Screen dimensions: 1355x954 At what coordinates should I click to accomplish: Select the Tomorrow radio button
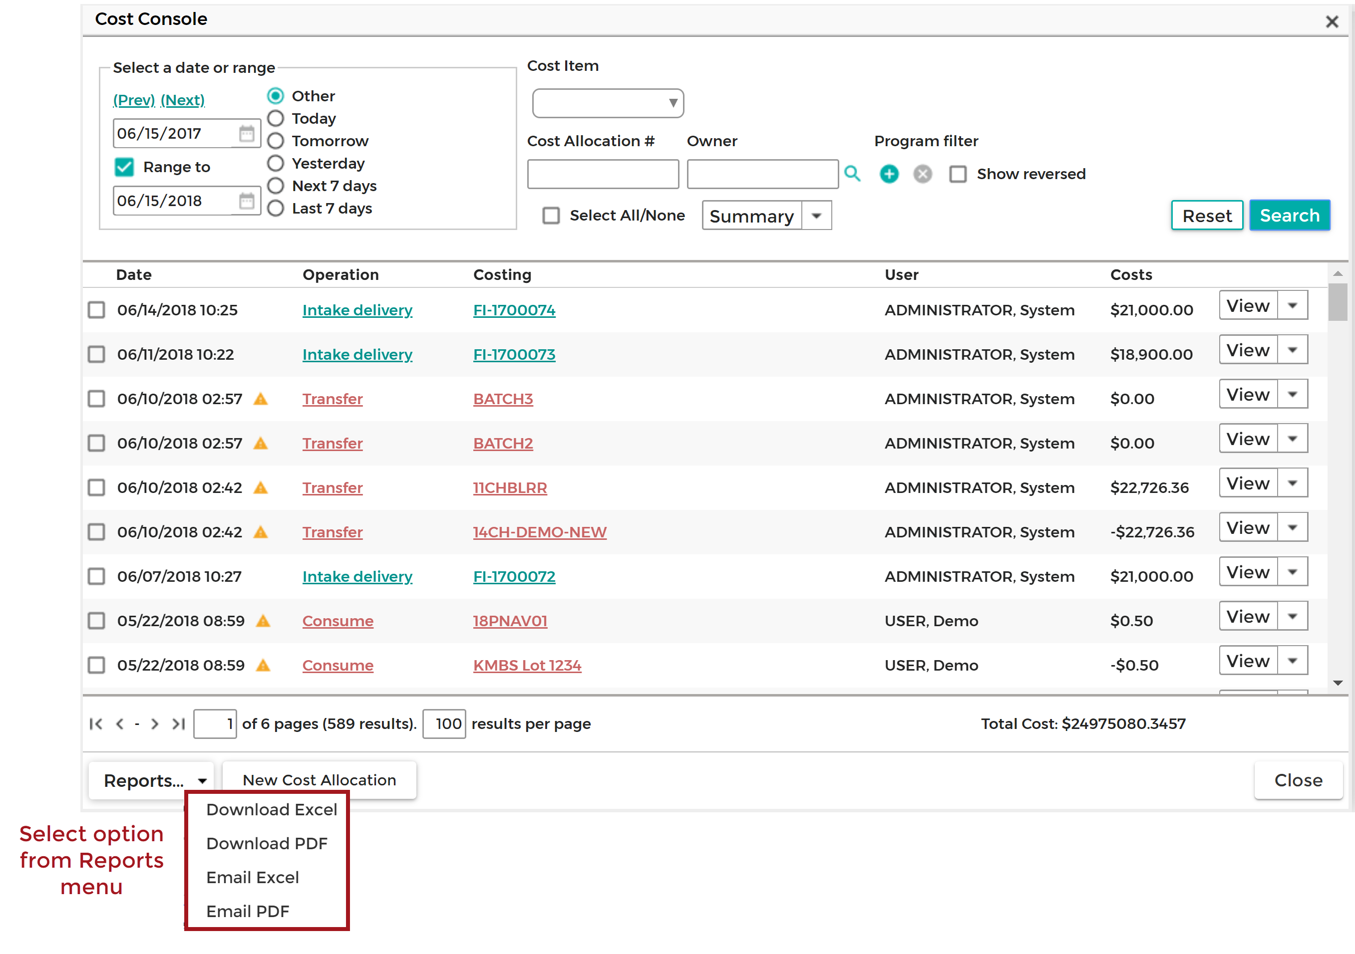pos(276,140)
